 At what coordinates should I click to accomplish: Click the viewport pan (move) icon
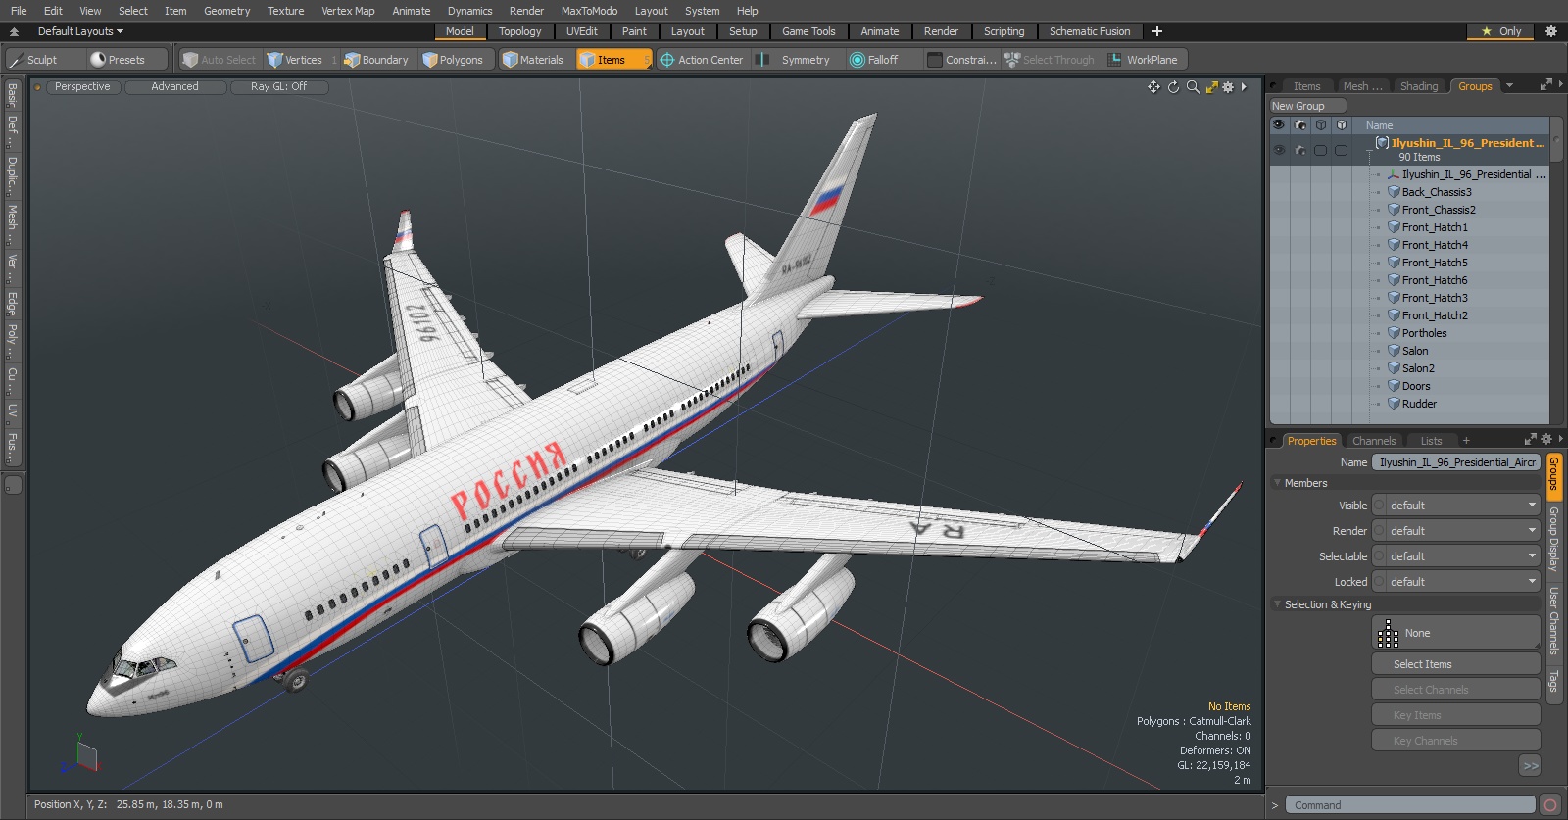tap(1153, 87)
